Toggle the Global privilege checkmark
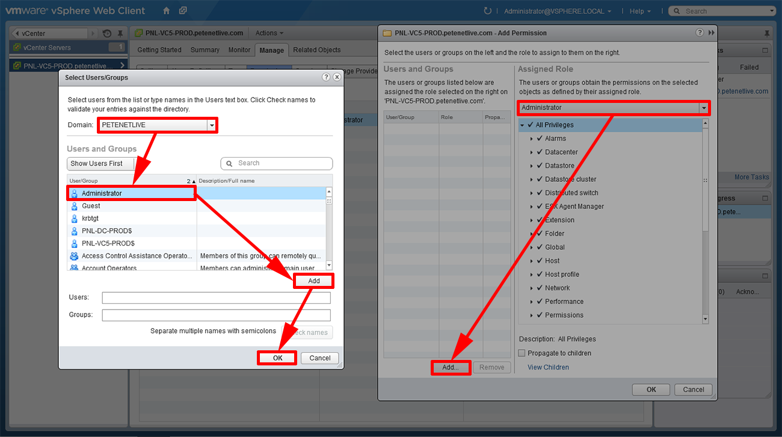Viewport: 782px width, 437px height. click(540, 247)
